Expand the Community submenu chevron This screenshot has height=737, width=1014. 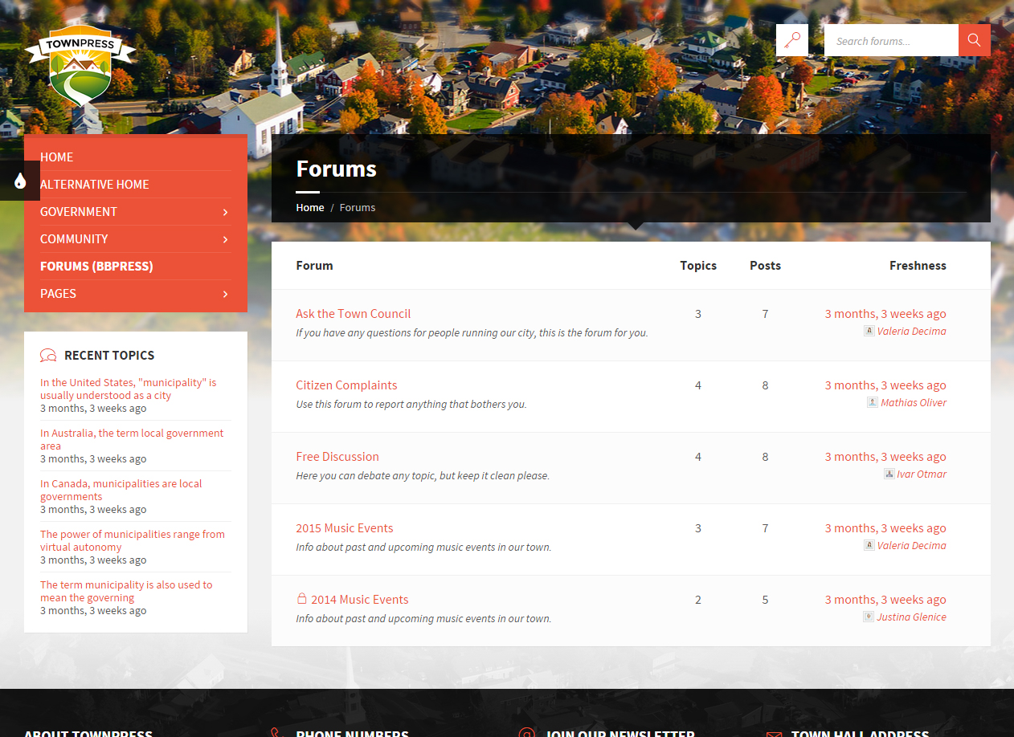point(225,239)
